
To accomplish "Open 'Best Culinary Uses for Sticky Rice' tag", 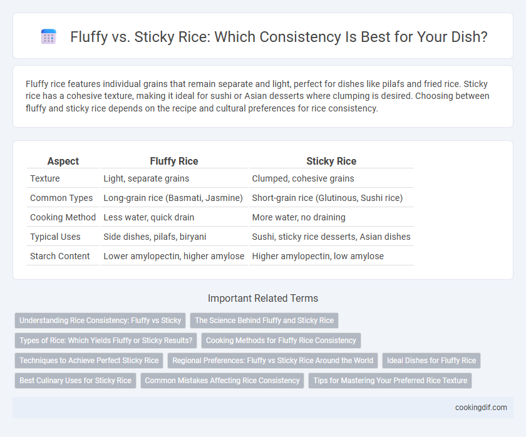I will coord(75,381).
